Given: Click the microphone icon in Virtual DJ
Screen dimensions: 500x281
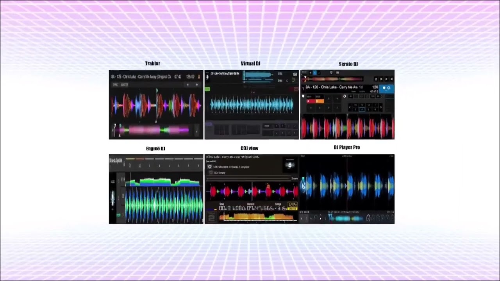Looking at the screenshot, I should pos(207,77).
